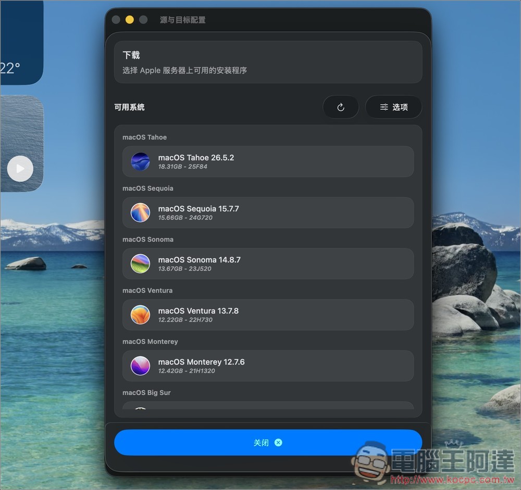Click the macOS Sequoia wallpaper icon
Viewport: 521px width, 490px height.
[140, 212]
